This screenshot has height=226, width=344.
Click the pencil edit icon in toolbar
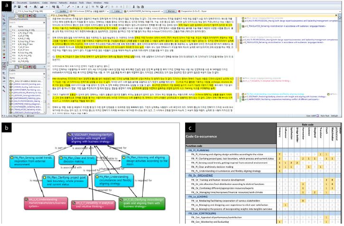pos(68,7)
